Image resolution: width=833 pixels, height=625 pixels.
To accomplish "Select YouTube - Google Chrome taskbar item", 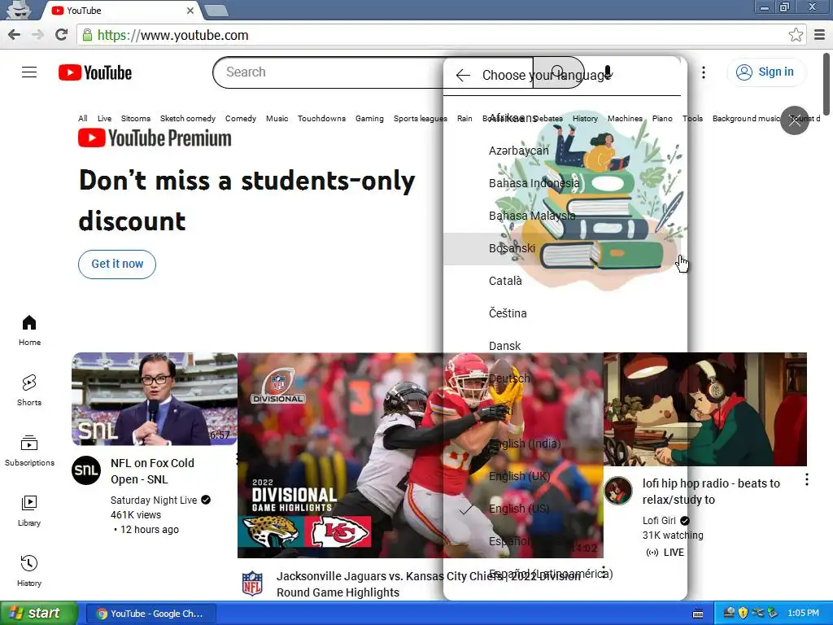I will 150,614.
